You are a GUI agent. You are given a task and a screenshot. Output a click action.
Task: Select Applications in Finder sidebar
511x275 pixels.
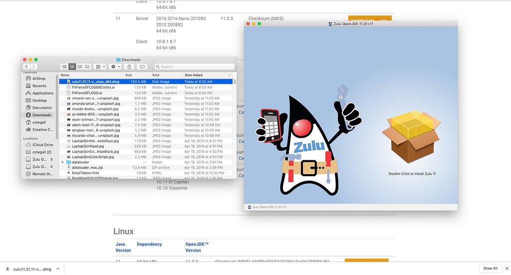42,93
